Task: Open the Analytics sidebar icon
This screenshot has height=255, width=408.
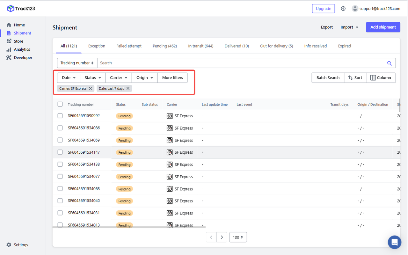Action: click(9, 49)
